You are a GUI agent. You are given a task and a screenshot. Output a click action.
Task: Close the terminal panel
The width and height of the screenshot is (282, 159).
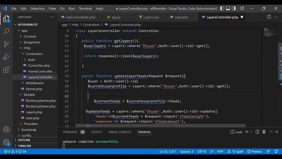pos(277,132)
